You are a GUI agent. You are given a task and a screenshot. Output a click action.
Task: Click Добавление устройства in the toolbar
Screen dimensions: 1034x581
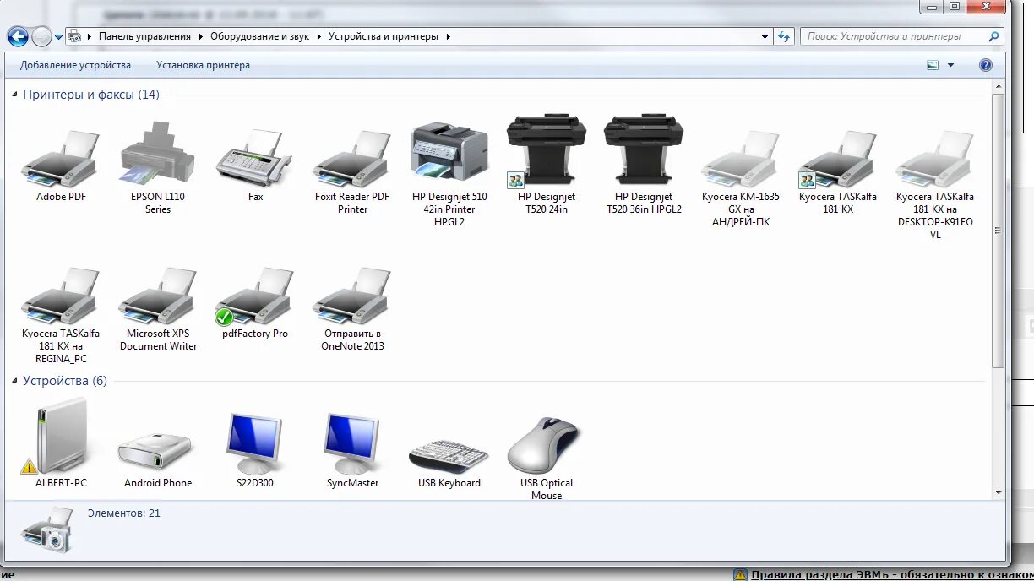coord(76,65)
